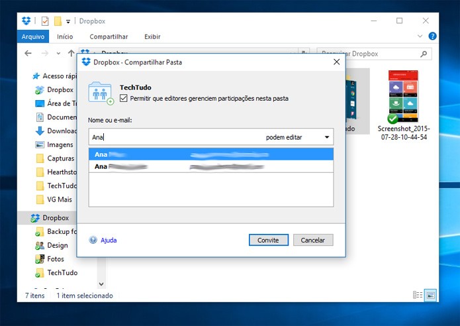This screenshot has height=326, width=460.
Task: Open the Arquivo menu
Action: (x=33, y=36)
